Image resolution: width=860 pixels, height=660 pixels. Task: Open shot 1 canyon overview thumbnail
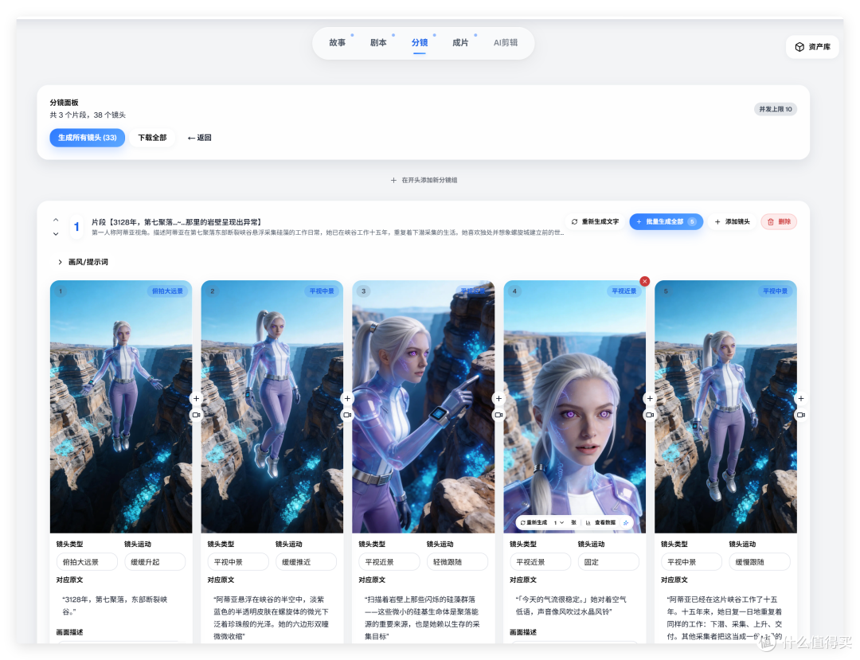pyautogui.click(x=121, y=407)
